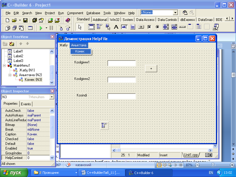Click Word zoom in plus button
Viewport: 236px width, 177px height.
tap(232, 165)
